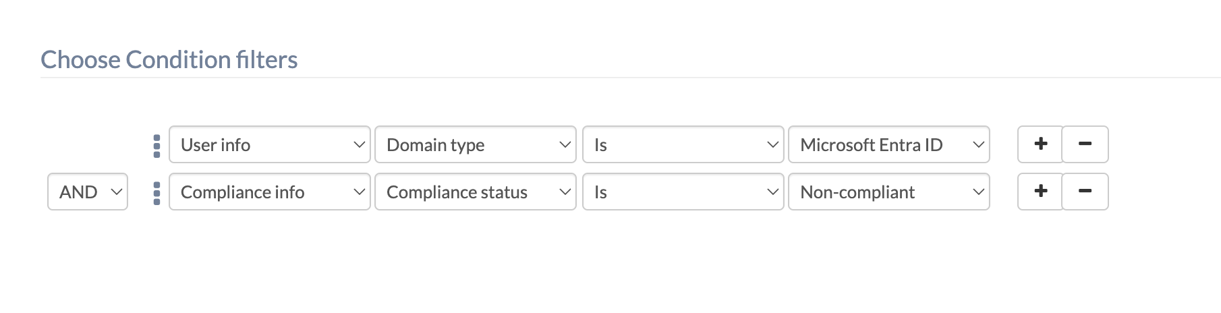
Task: Open the User info category dropdown
Action: pos(270,144)
